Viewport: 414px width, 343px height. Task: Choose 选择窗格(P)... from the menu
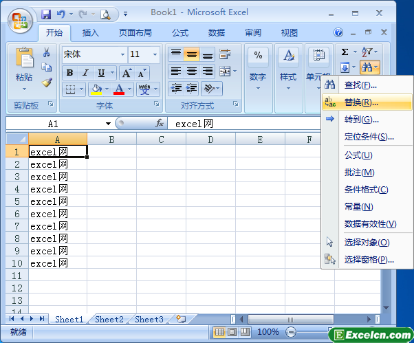[x=367, y=260]
